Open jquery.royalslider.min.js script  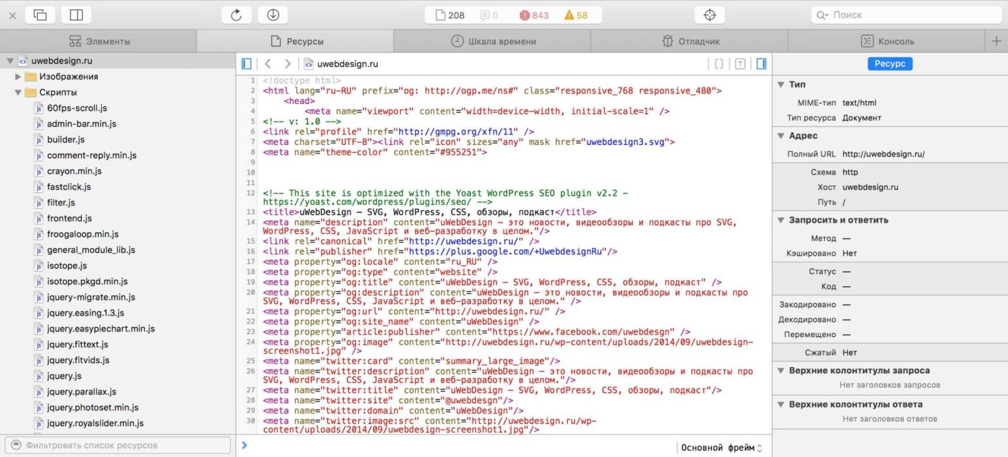[95, 424]
